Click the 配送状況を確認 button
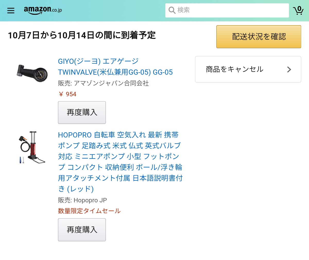This screenshot has width=309, height=260. (x=259, y=37)
